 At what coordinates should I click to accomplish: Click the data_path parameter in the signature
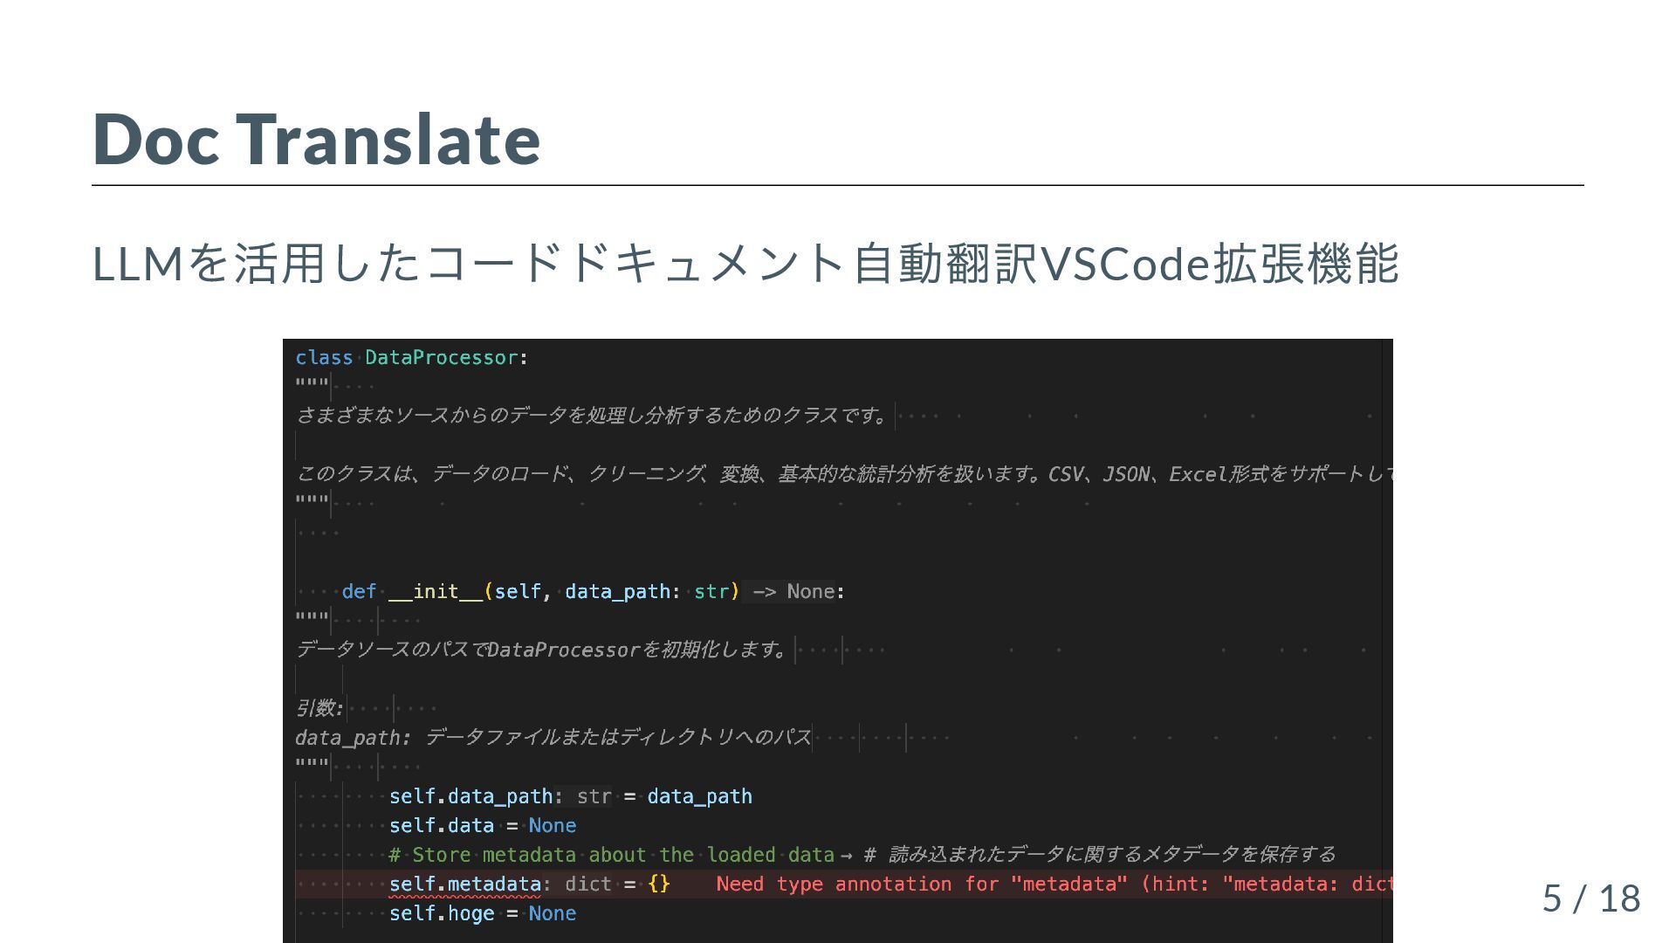(617, 592)
